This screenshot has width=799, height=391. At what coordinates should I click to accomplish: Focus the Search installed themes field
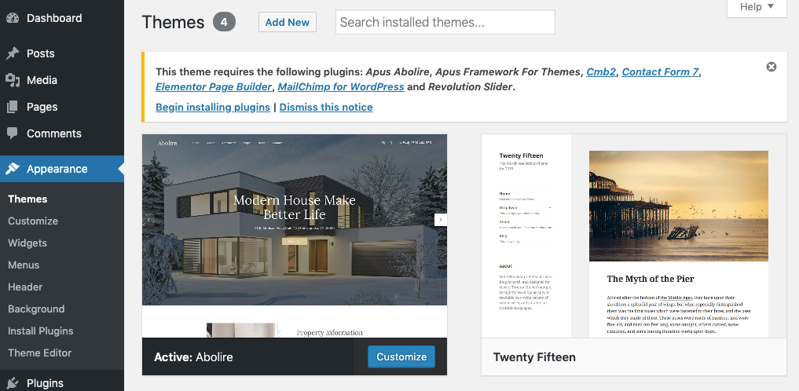pos(445,23)
